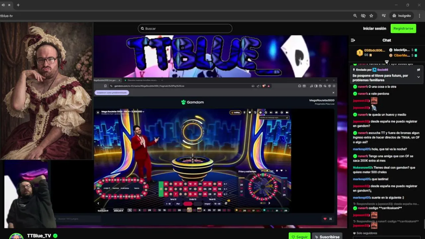Follow the channel with Seguir button

[299, 237]
